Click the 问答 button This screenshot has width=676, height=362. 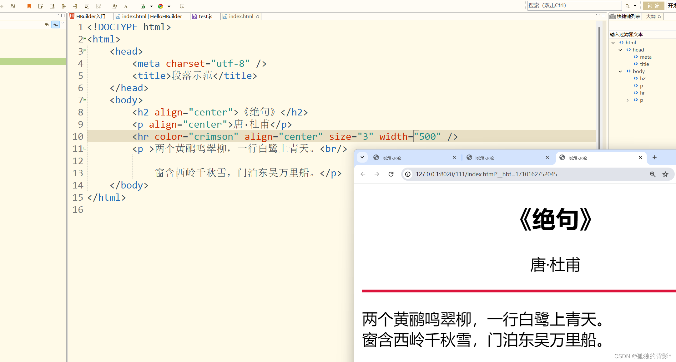653,6
